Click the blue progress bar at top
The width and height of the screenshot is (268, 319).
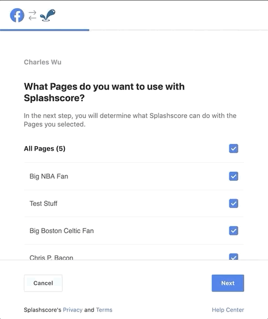point(45,30)
